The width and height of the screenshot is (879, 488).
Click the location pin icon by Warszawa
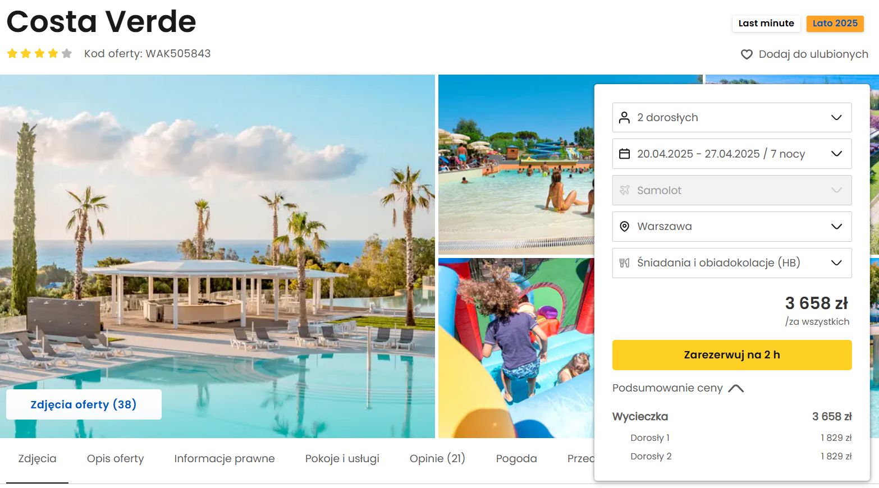click(x=624, y=227)
